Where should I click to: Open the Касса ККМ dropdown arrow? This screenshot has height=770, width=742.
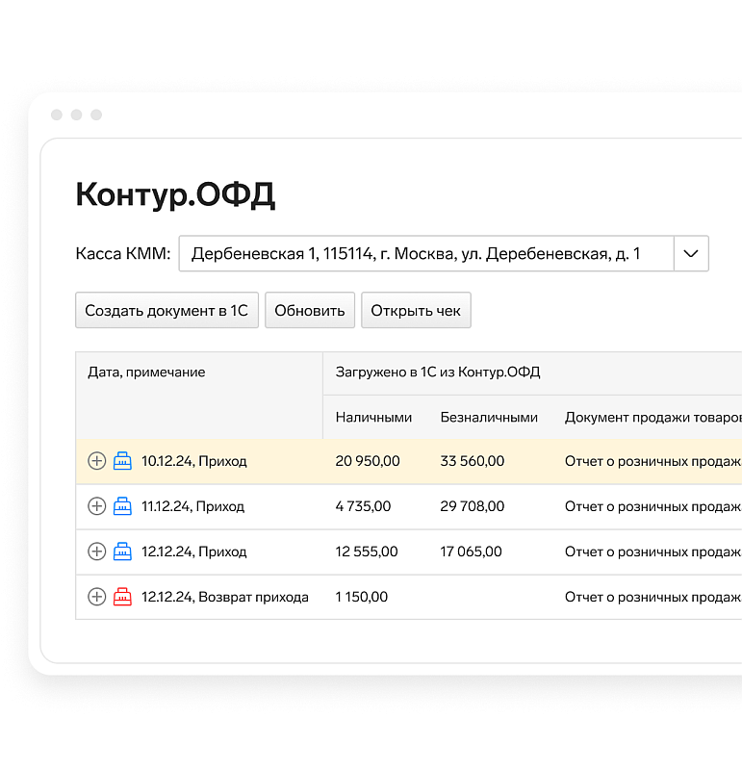coord(691,253)
